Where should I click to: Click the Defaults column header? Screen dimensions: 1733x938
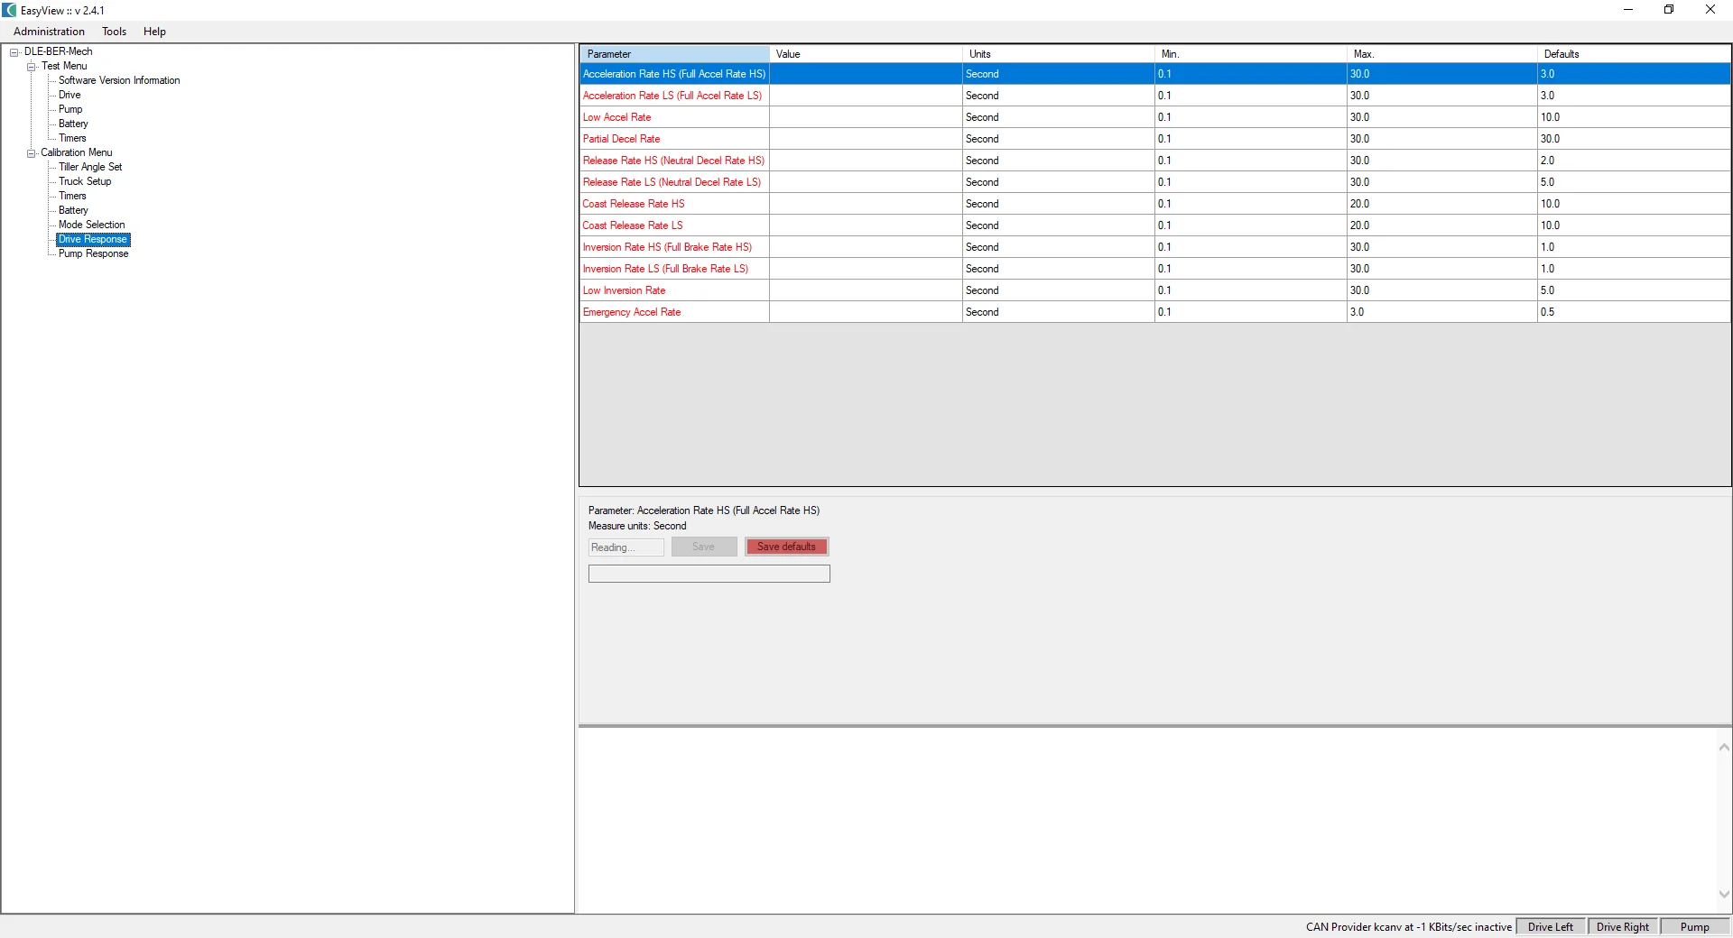coord(1634,54)
